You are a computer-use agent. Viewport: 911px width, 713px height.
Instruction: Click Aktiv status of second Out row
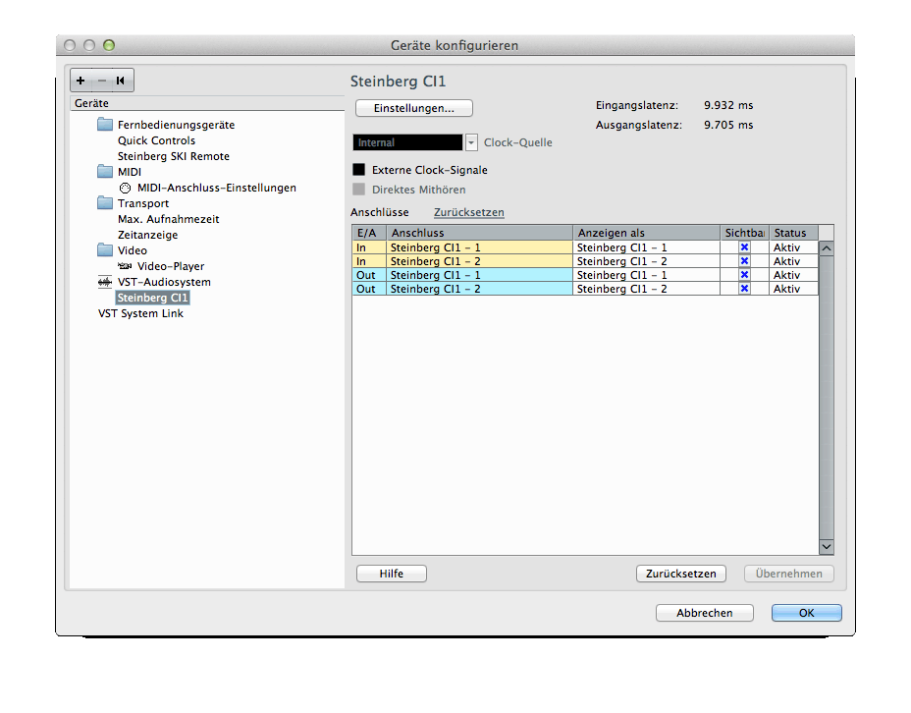tap(793, 289)
